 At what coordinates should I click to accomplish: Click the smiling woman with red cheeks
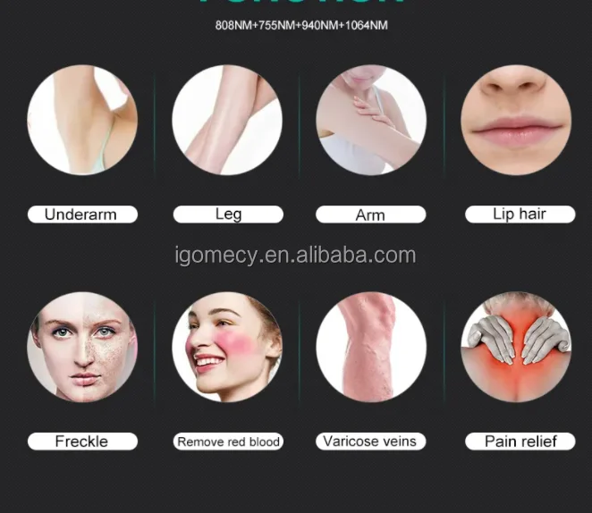tap(227, 347)
